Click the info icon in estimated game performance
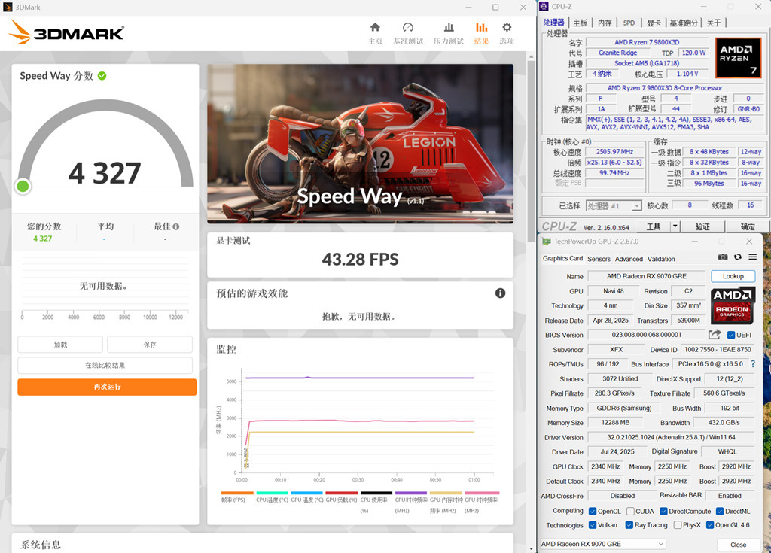 click(500, 293)
